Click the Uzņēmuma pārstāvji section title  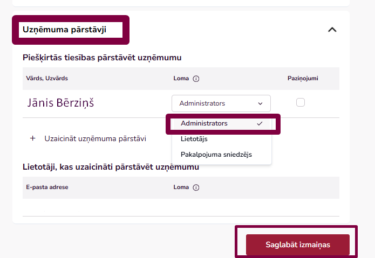tap(64, 30)
